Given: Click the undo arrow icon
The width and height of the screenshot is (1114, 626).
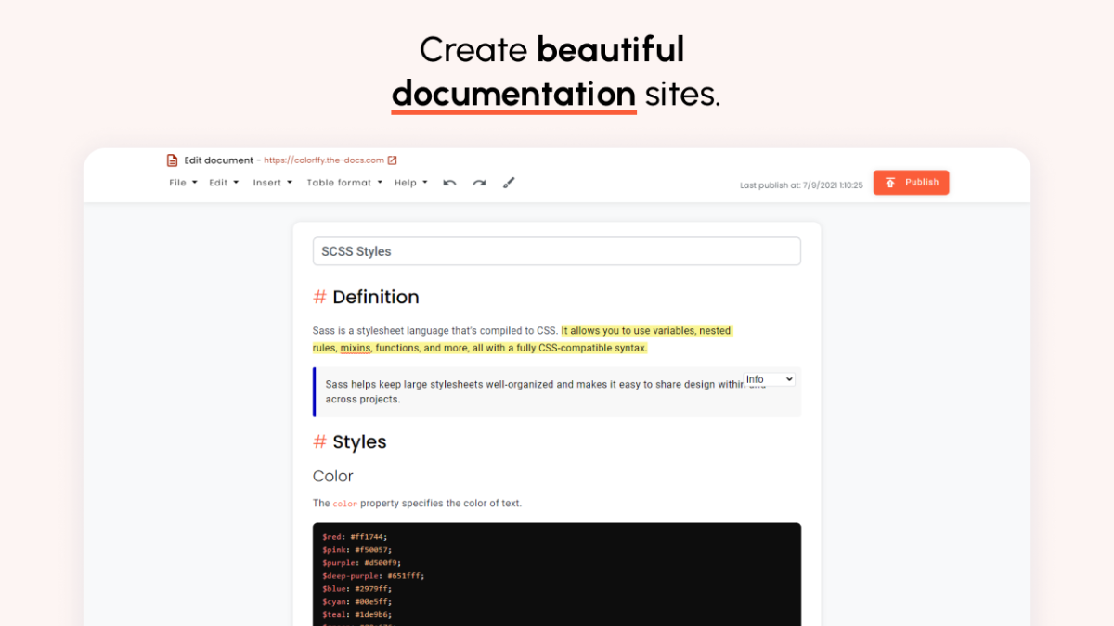Looking at the screenshot, I should pyautogui.click(x=449, y=183).
